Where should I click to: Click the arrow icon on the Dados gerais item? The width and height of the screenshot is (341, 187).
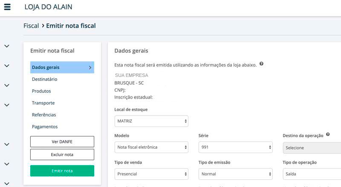pos(90,67)
